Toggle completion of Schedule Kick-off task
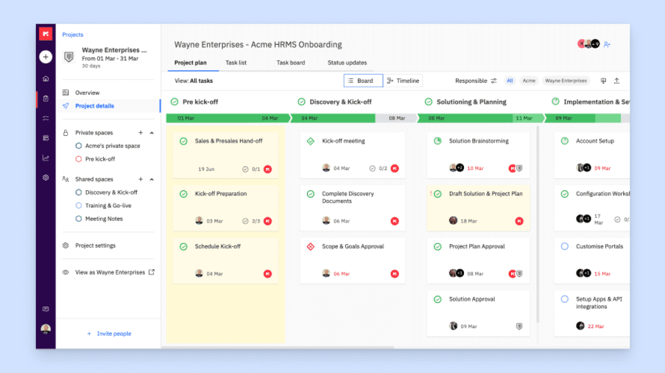This screenshot has height=373, width=665. coord(183,247)
